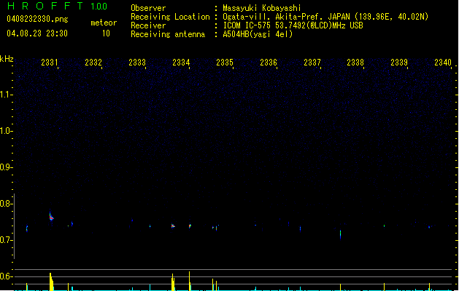Click the date stamp 04.08.23 23:30
Screen dimensions: 459x291
pyautogui.click(x=37, y=33)
